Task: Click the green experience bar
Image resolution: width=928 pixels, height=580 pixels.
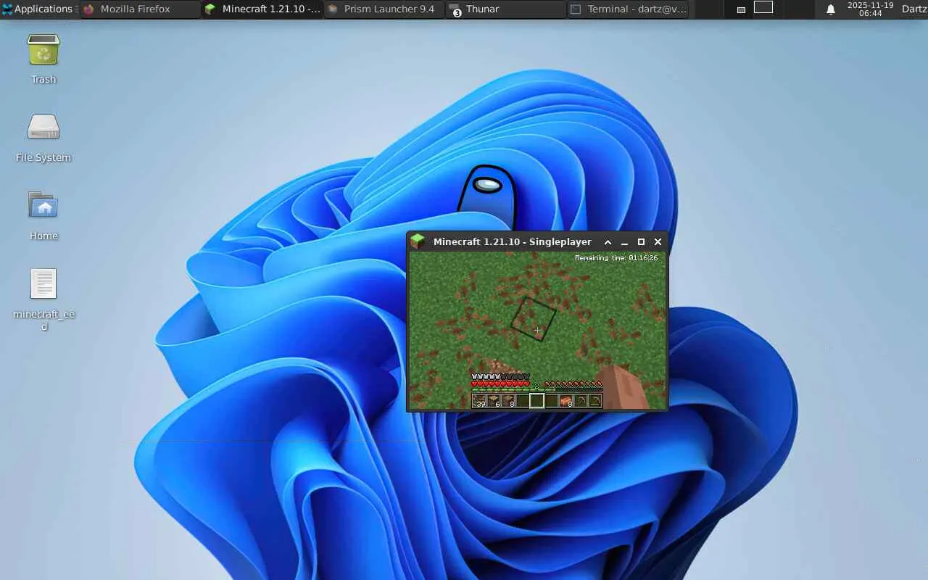Action: [537, 390]
